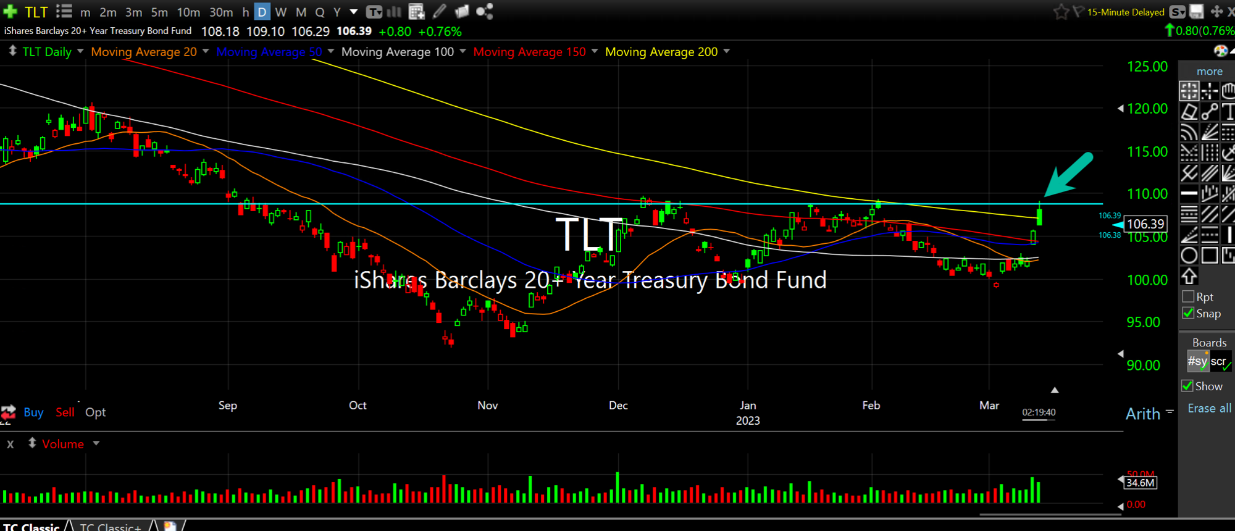Screen dimensions: 1235x531
Task: Click the Buy button
Action: [x=33, y=412]
